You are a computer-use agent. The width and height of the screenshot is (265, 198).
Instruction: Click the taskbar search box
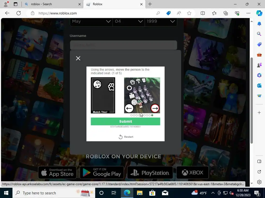click(54, 193)
